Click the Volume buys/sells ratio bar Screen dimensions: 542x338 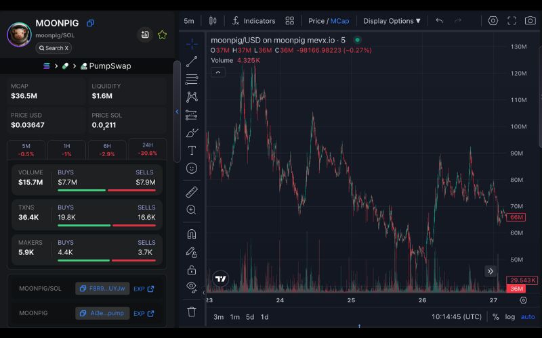[106, 190]
